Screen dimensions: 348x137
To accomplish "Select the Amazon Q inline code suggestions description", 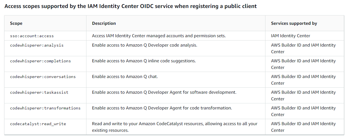I will [x=144, y=61].
